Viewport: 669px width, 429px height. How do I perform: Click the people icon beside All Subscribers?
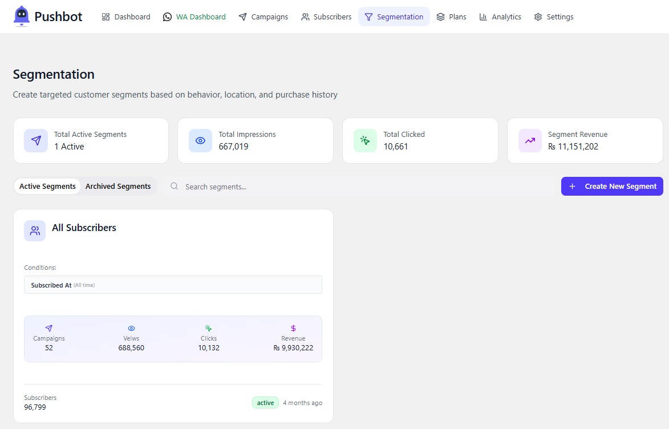pos(35,231)
